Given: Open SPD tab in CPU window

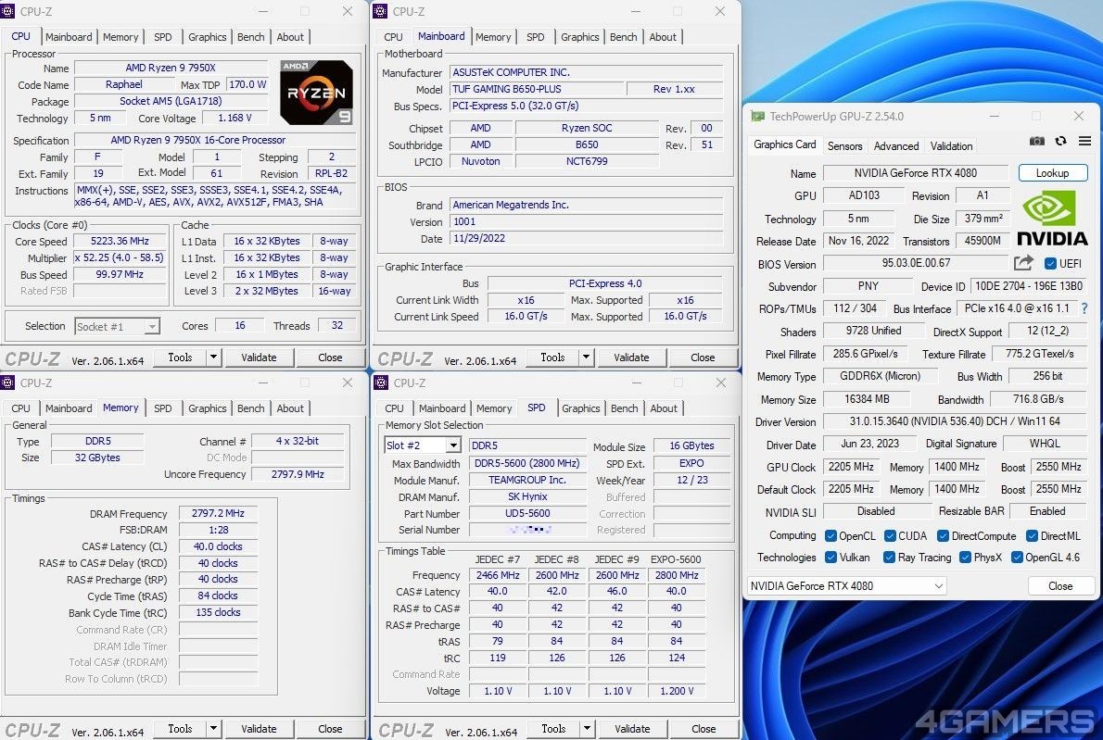Looking at the screenshot, I should [162, 37].
